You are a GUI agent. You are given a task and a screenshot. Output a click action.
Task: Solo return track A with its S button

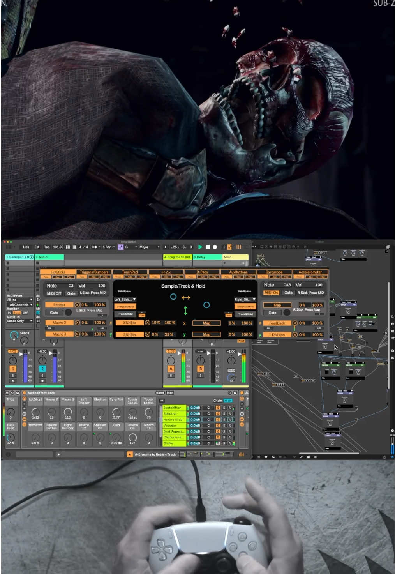point(171,376)
